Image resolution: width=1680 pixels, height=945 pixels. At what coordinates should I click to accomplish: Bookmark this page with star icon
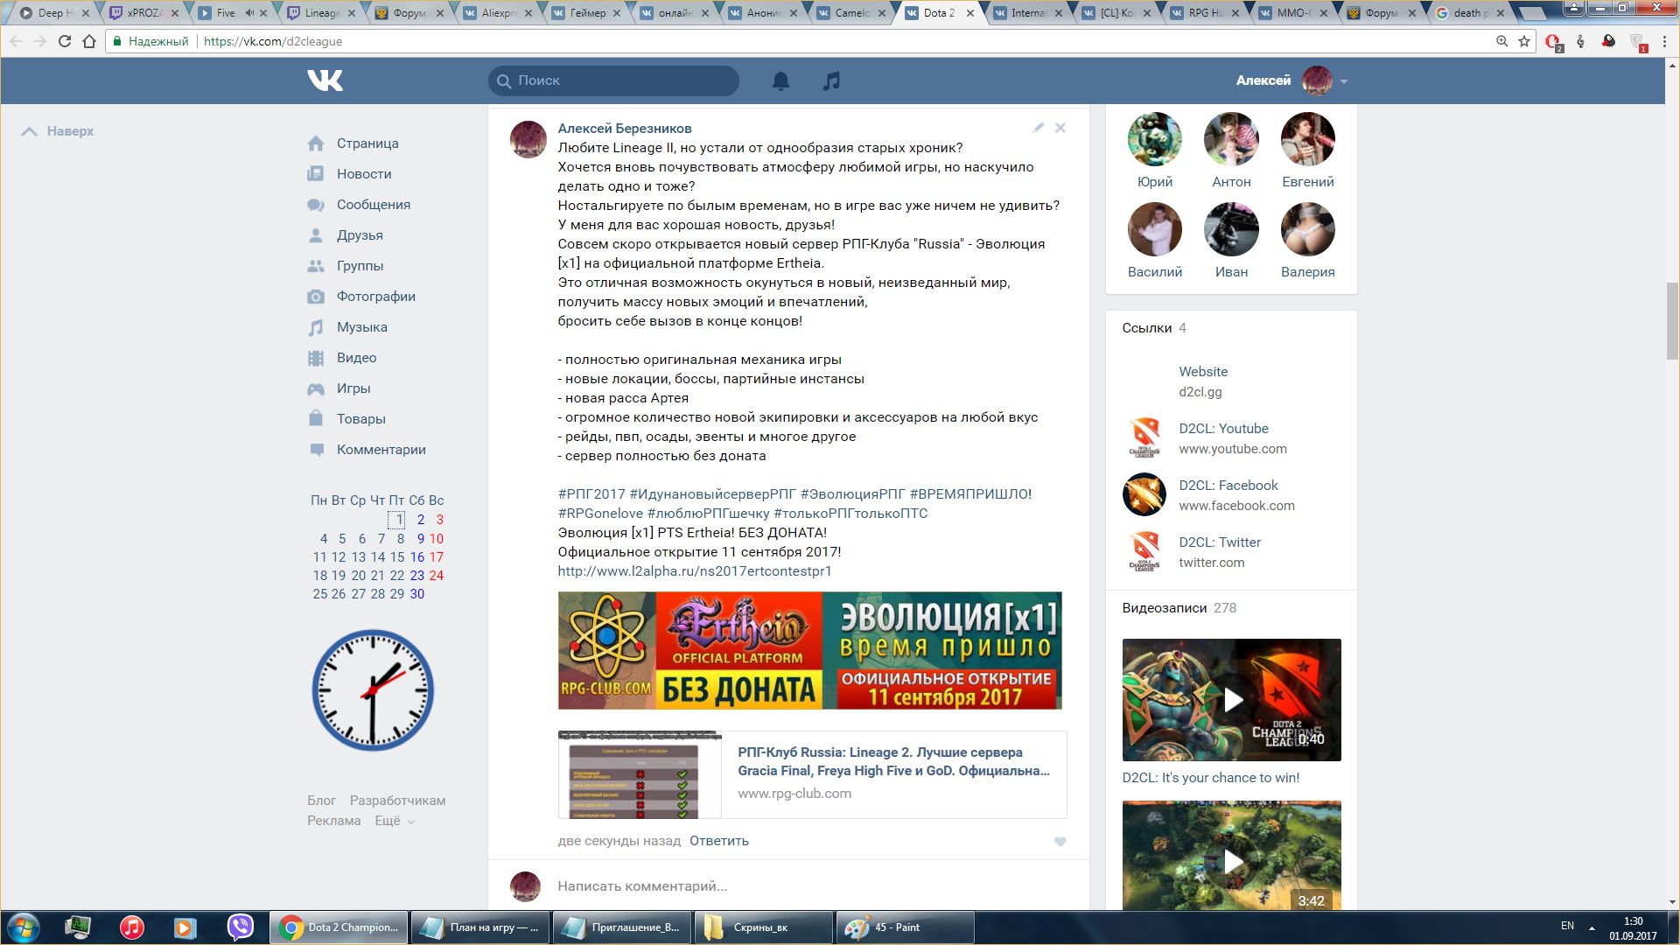click(1524, 41)
